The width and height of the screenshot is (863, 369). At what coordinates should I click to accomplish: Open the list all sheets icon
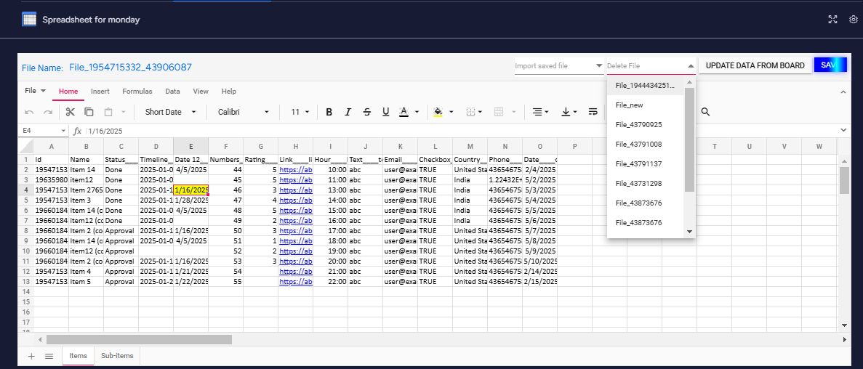[49, 356]
